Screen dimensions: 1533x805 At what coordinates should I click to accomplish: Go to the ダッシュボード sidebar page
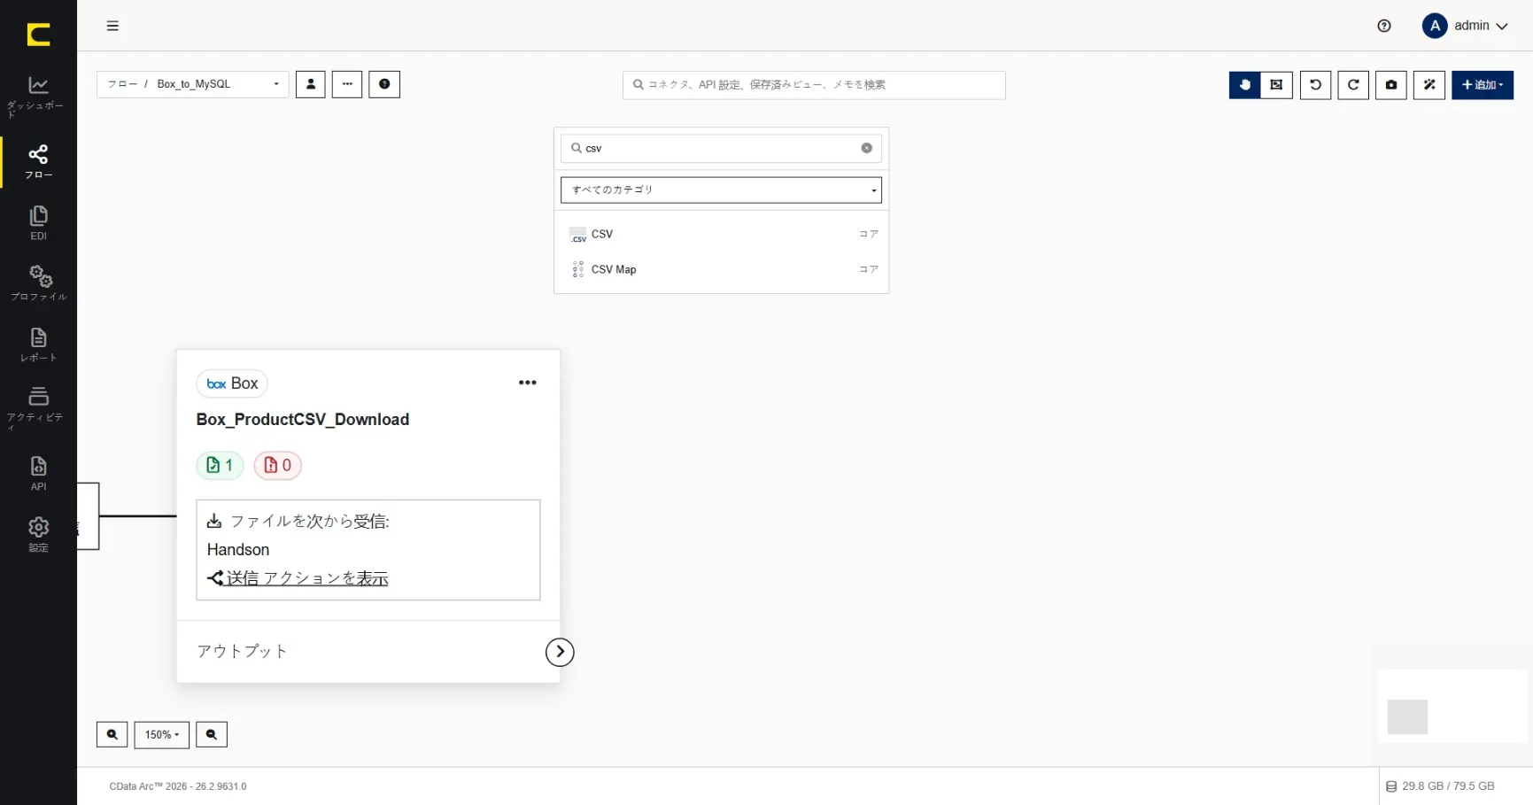point(38,97)
